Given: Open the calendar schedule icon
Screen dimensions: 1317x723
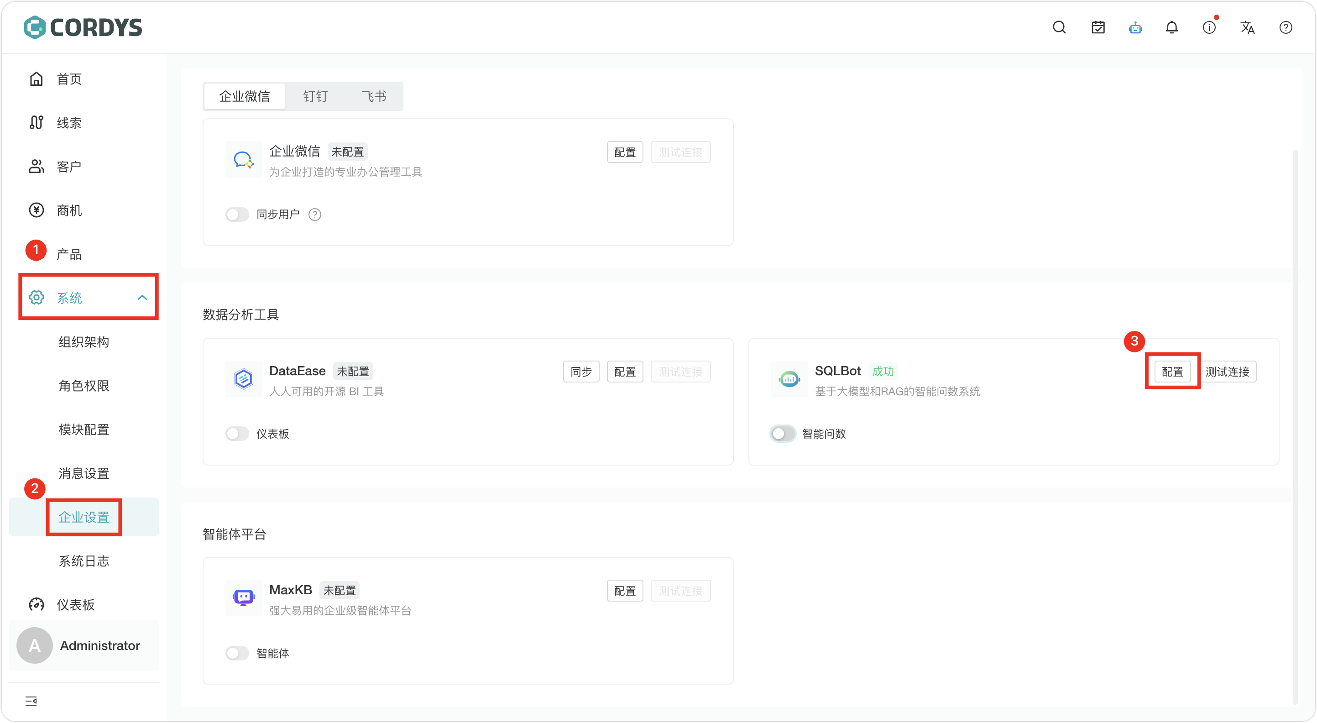Looking at the screenshot, I should 1097,27.
